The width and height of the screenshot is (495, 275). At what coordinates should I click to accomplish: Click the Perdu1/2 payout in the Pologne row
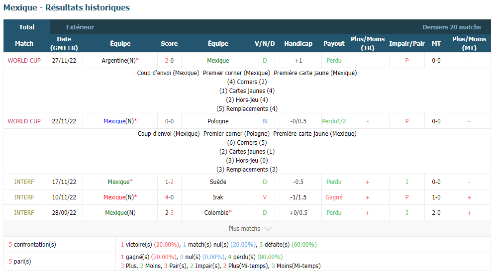tap(334, 121)
